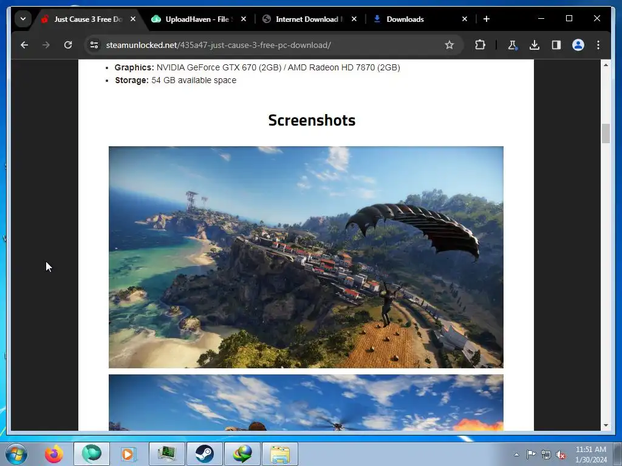Open the Chrome profile avatar
The width and height of the screenshot is (622, 466).
pyautogui.click(x=578, y=45)
